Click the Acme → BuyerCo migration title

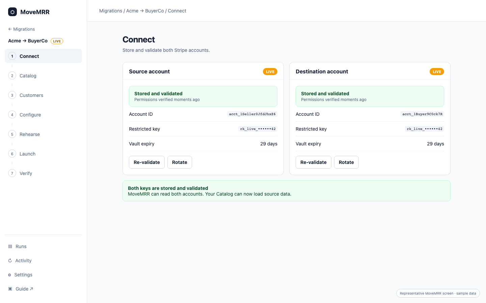[28, 41]
